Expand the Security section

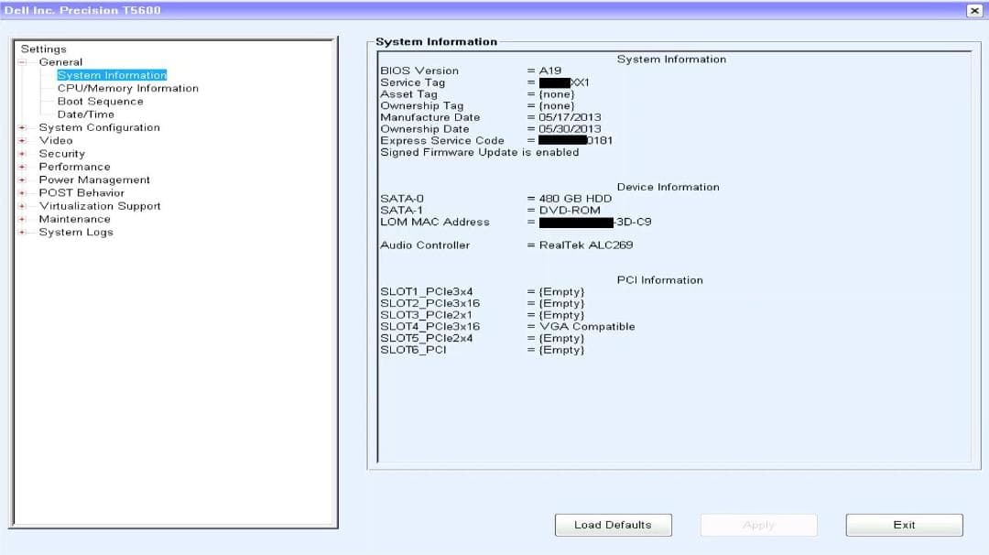24,153
